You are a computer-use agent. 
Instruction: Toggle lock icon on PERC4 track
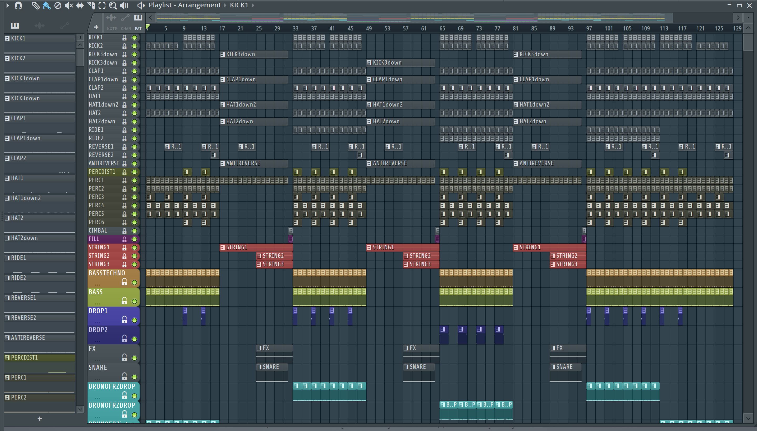click(x=125, y=206)
